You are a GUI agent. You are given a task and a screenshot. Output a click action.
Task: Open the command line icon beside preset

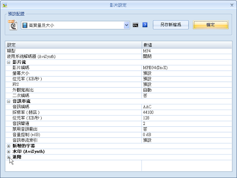coord(135,25)
